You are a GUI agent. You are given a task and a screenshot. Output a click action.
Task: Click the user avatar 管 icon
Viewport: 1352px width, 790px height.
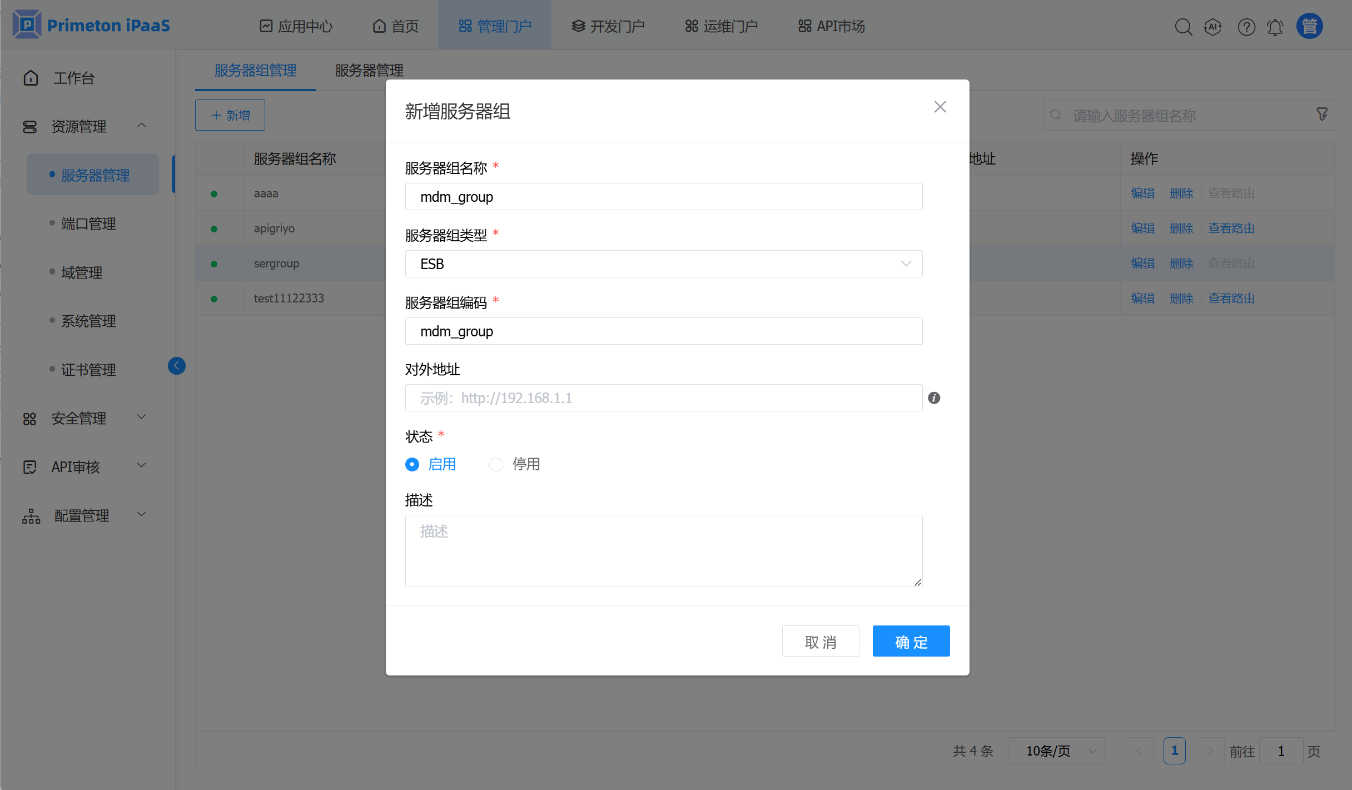pyautogui.click(x=1309, y=26)
